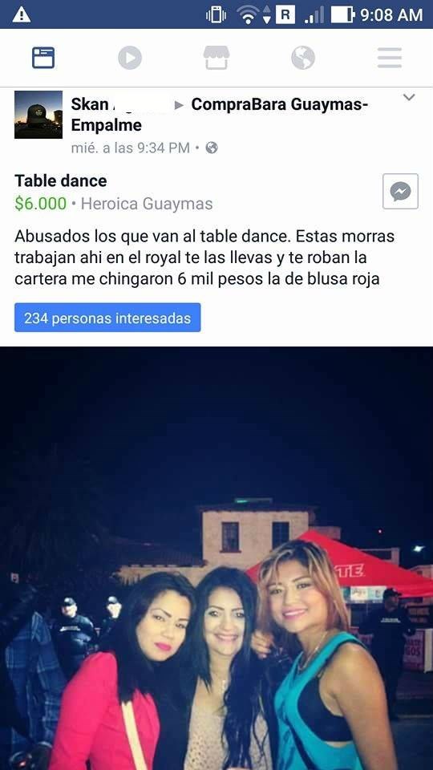
Task: Open the poster name Skan
Action: coord(90,104)
